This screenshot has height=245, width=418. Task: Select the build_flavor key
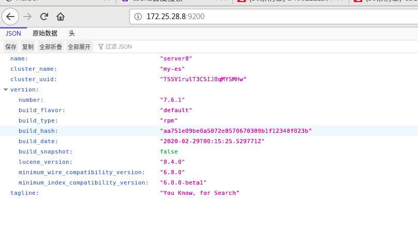coord(42,110)
